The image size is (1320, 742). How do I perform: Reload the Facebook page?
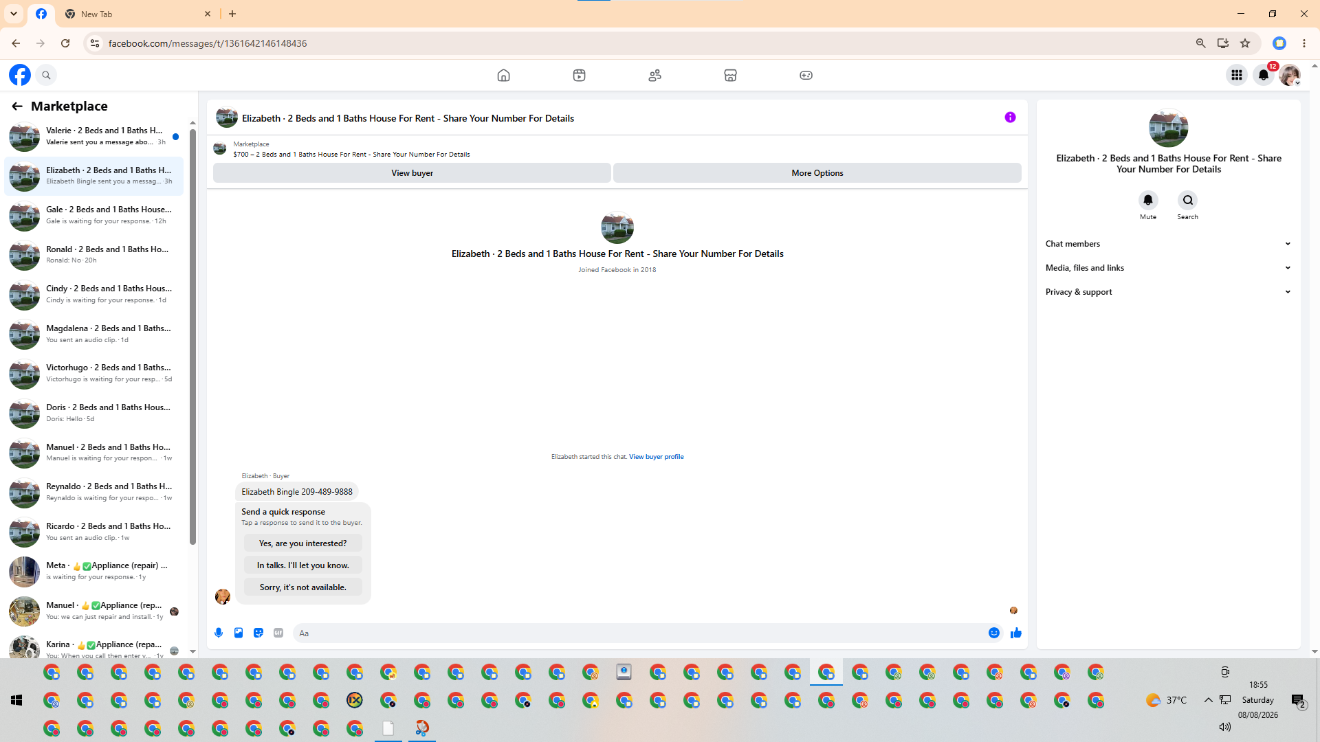[x=65, y=43]
